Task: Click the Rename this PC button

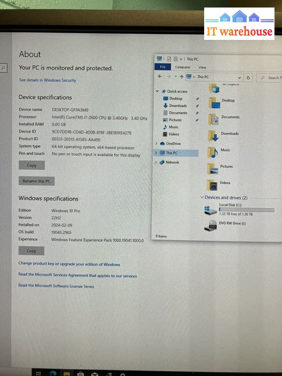Action: point(36,181)
